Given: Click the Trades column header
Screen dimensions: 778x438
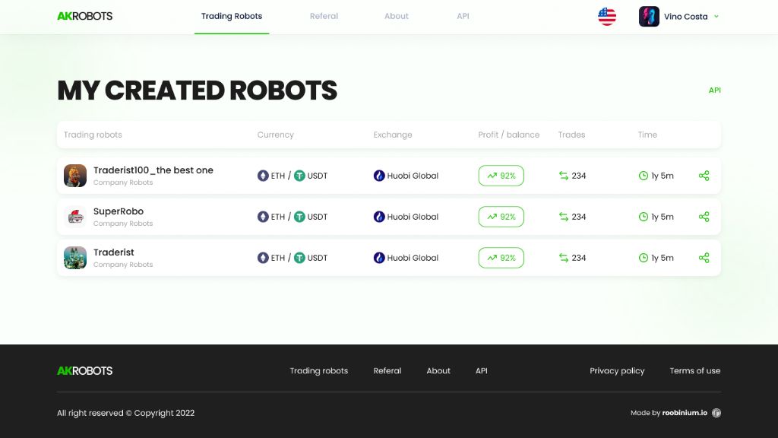Looking at the screenshot, I should coord(571,135).
